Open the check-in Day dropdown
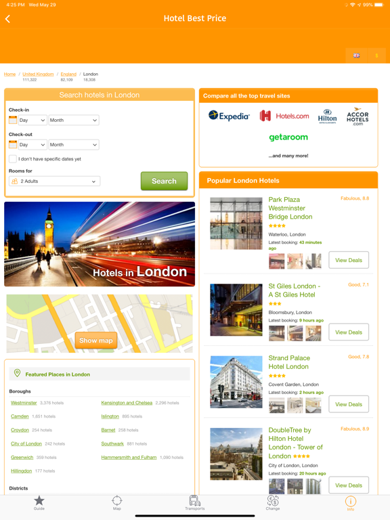 [x=32, y=120]
